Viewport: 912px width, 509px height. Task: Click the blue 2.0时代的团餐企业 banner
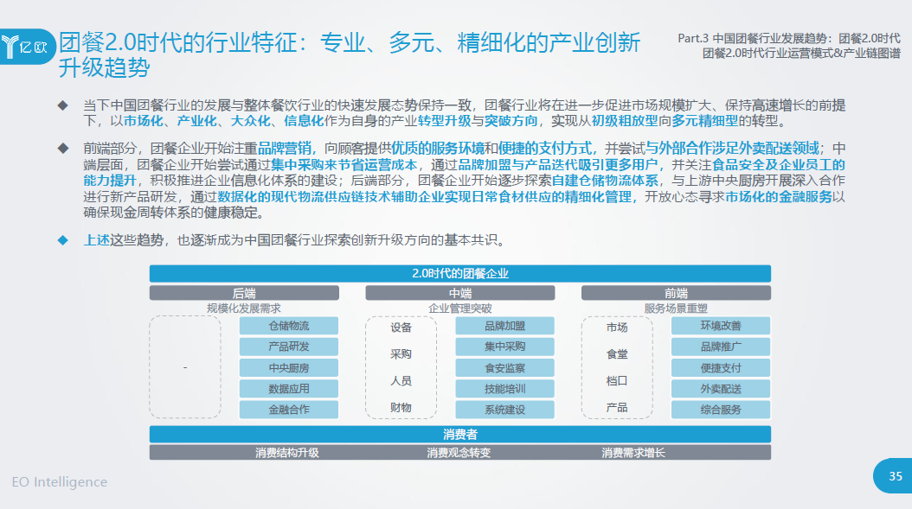click(460, 274)
